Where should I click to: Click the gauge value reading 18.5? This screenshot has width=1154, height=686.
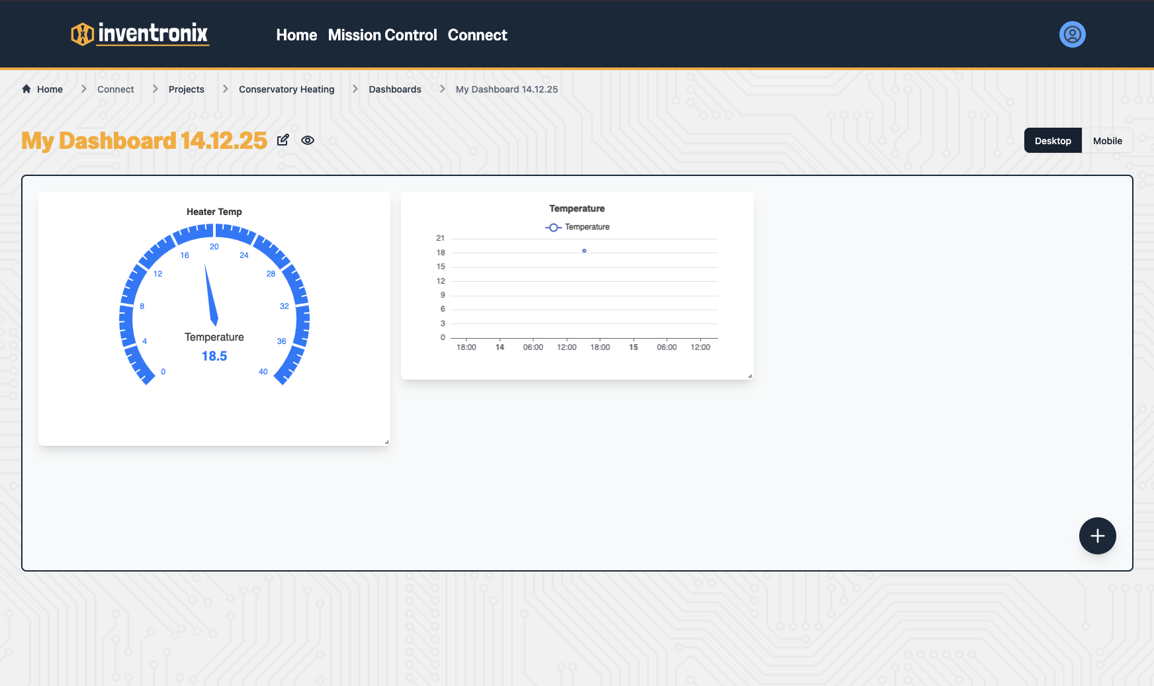pos(214,355)
